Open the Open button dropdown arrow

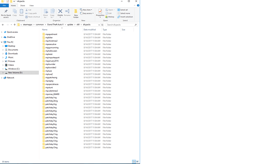[x=114, y=10]
